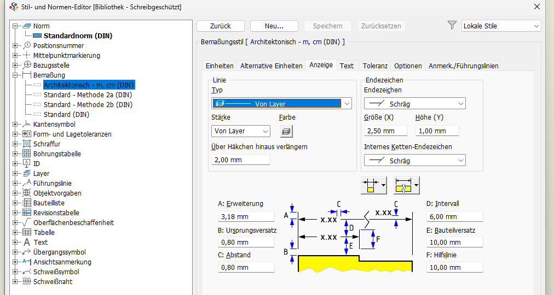
Task: Switch to the Optionen tab
Action: pyautogui.click(x=408, y=66)
